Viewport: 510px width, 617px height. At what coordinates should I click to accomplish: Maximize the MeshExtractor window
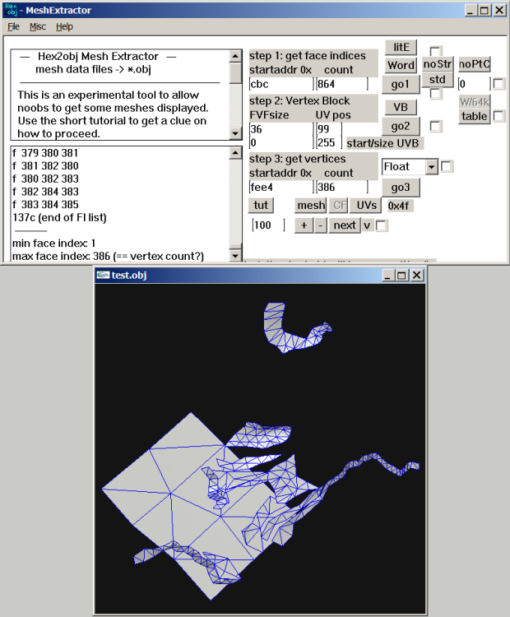point(484,10)
